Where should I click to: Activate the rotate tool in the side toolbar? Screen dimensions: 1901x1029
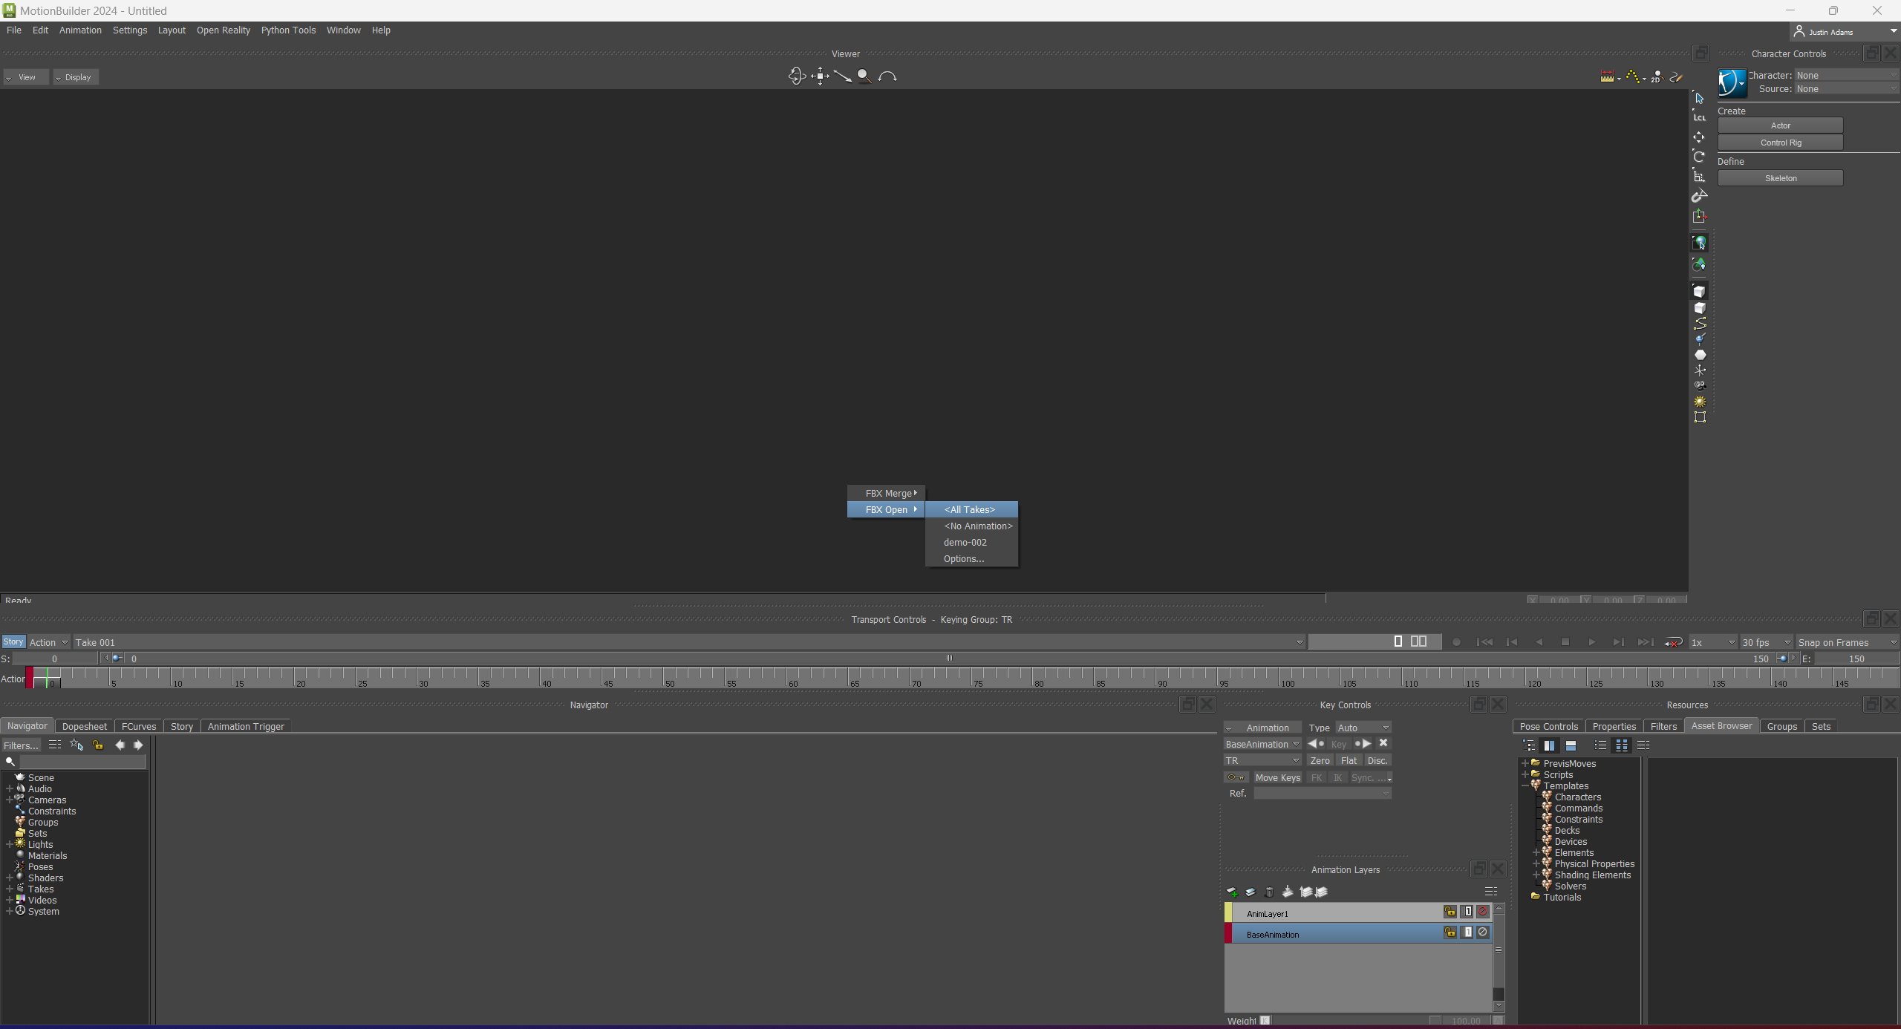click(x=1700, y=157)
